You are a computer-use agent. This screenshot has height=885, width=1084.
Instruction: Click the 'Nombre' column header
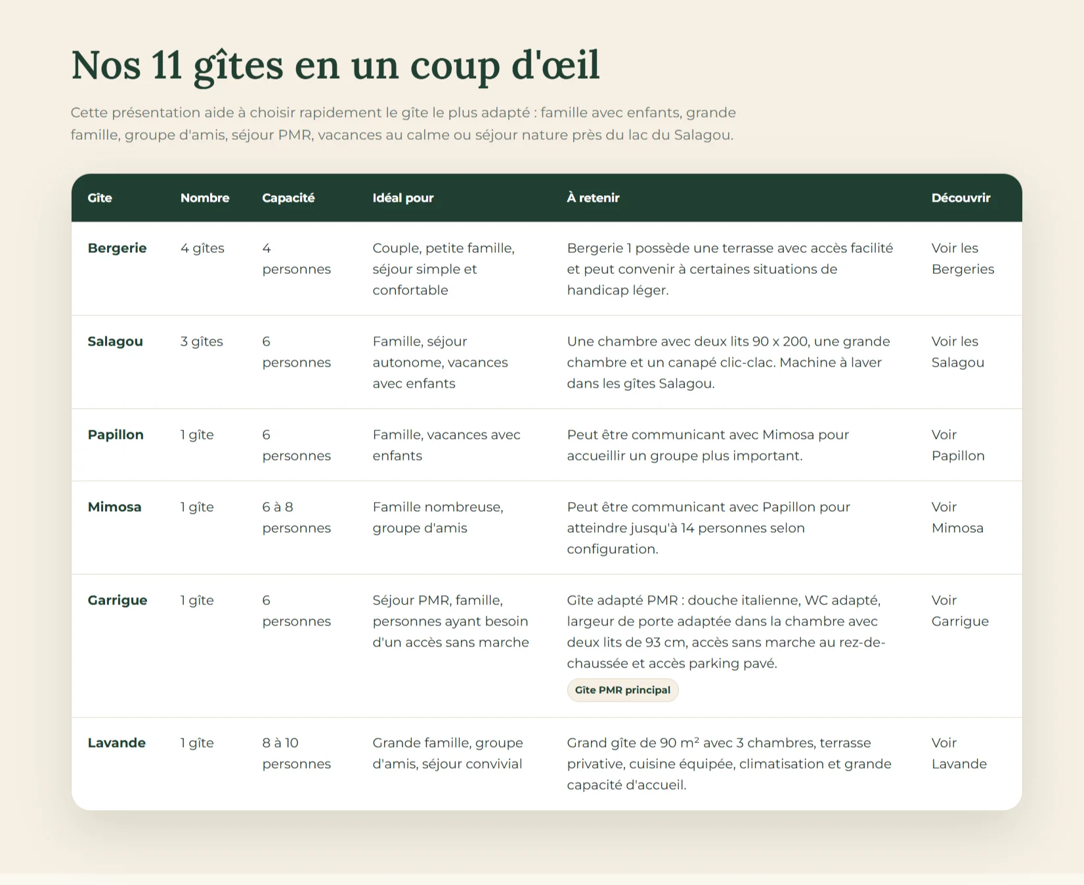point(205,198)
